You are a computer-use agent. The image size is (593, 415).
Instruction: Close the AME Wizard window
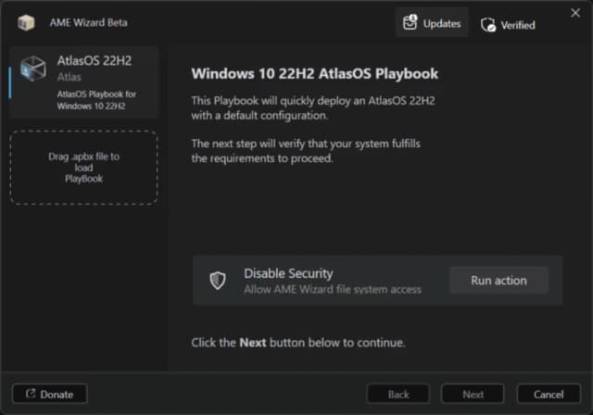click(x=575, y=13)
